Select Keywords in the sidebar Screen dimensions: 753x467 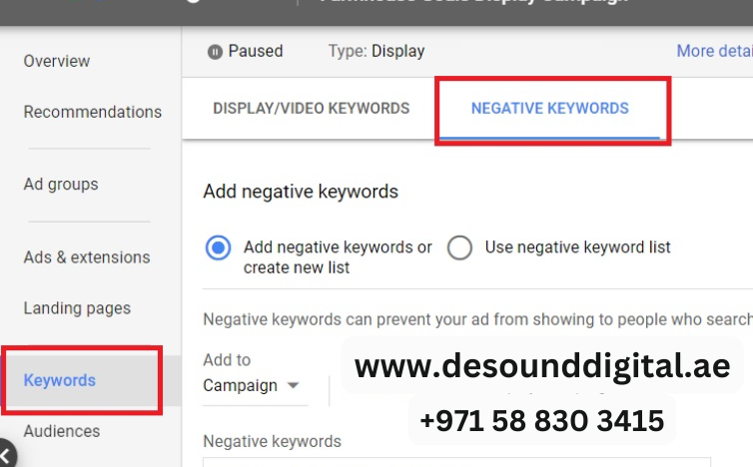coord(60,380)
